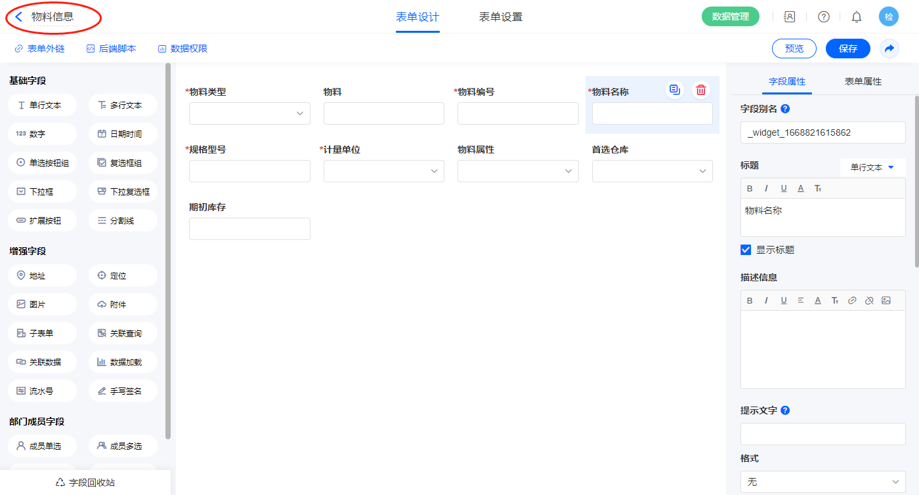The width and height of the screenshot is (919, 495).
Task: Switch to the 表单设置 tab
Action: pos(501,17)
